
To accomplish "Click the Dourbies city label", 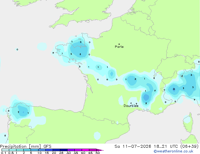I will pos(131,106).
